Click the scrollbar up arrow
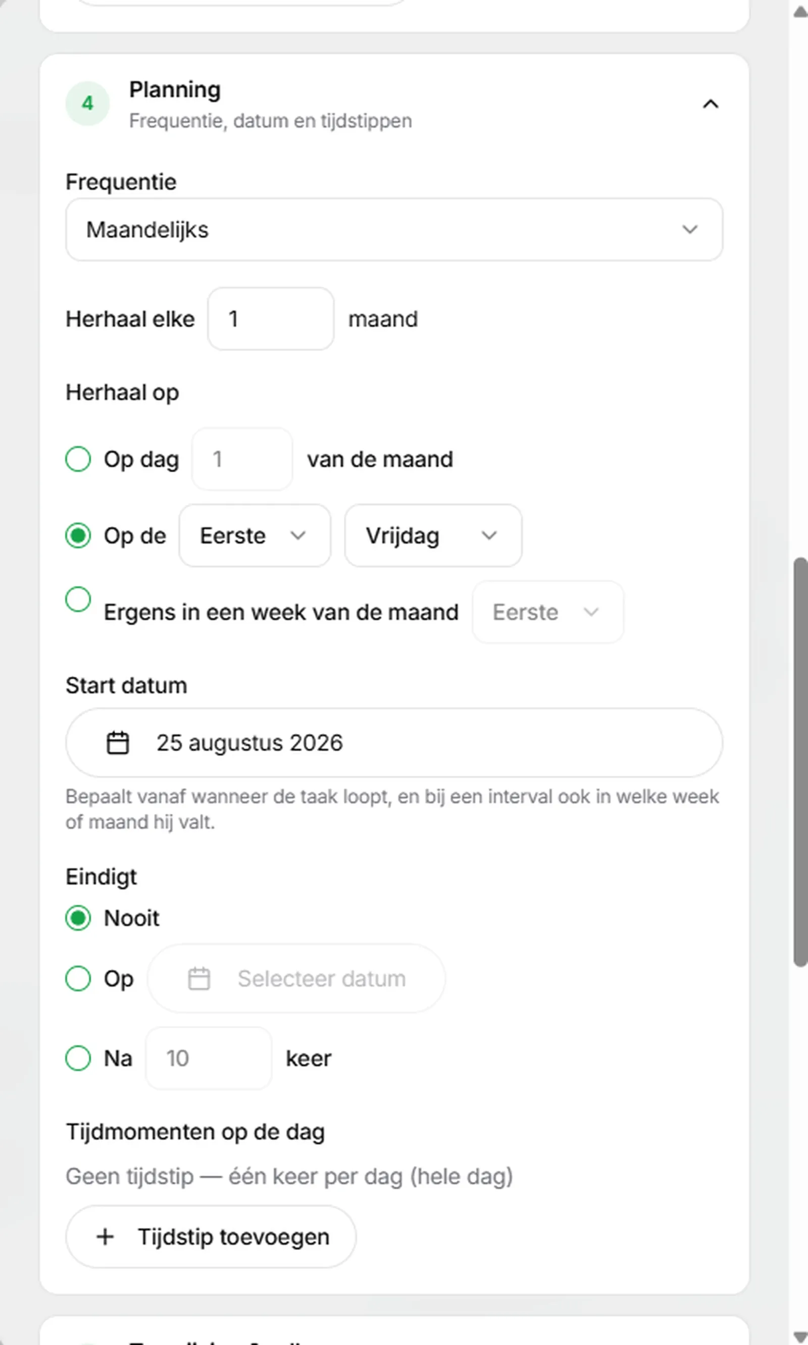 pyautogui.click(x=800, y=12)
